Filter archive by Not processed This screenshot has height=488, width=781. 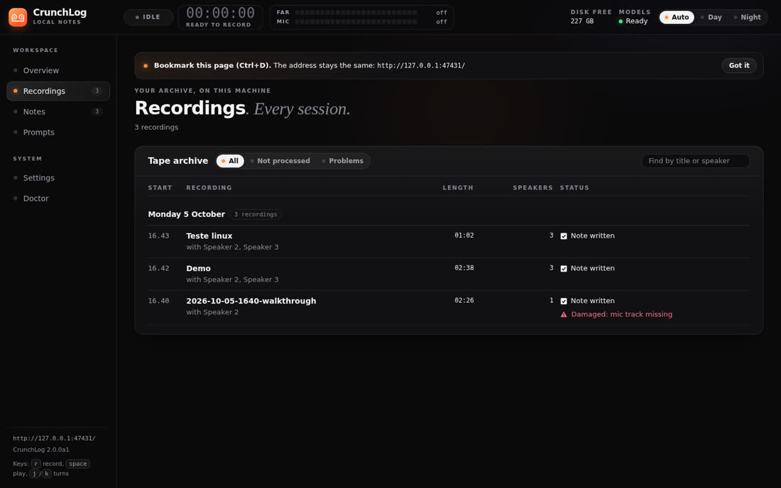[x=280, y=161]
